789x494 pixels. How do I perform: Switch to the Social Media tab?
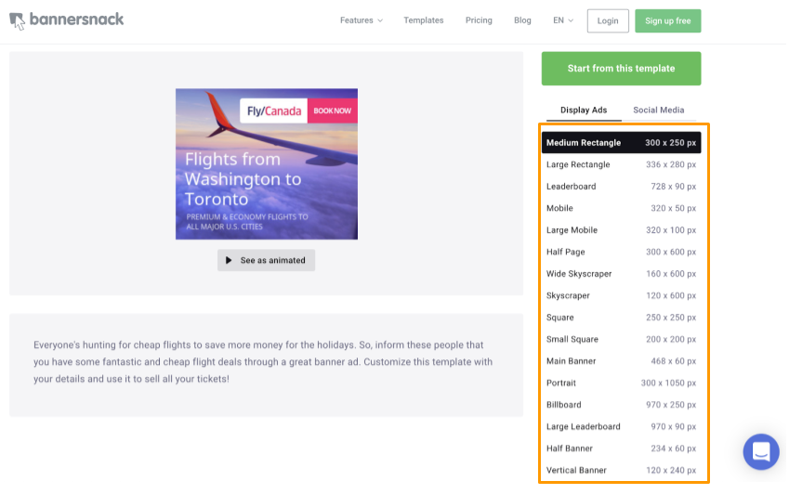658,110
